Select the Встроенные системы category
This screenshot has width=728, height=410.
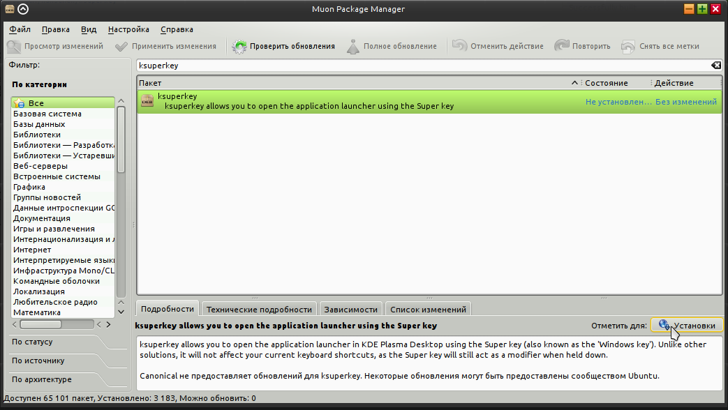point(63,176)
